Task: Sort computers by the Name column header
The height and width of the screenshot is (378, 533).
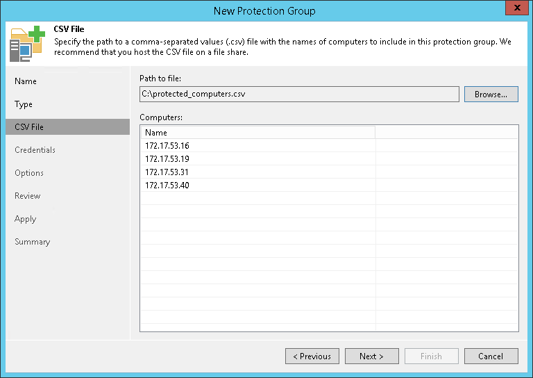Action: click(x=257, y=132)
